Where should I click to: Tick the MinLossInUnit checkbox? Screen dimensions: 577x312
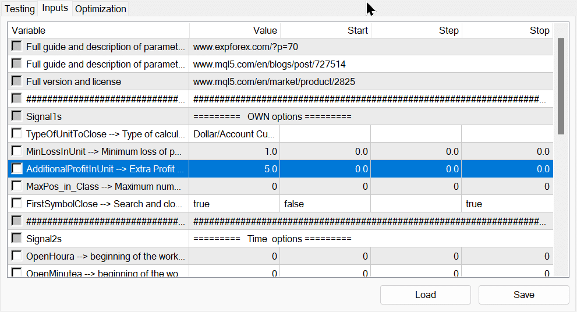click(x=16, y=151)
